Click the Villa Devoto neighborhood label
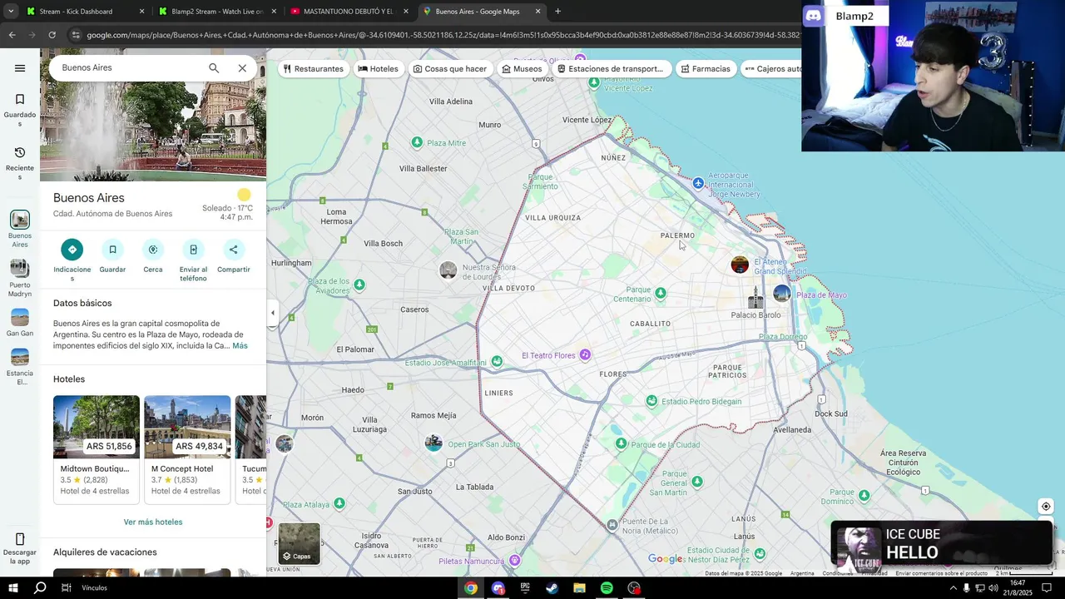 [x=508, y=288]
